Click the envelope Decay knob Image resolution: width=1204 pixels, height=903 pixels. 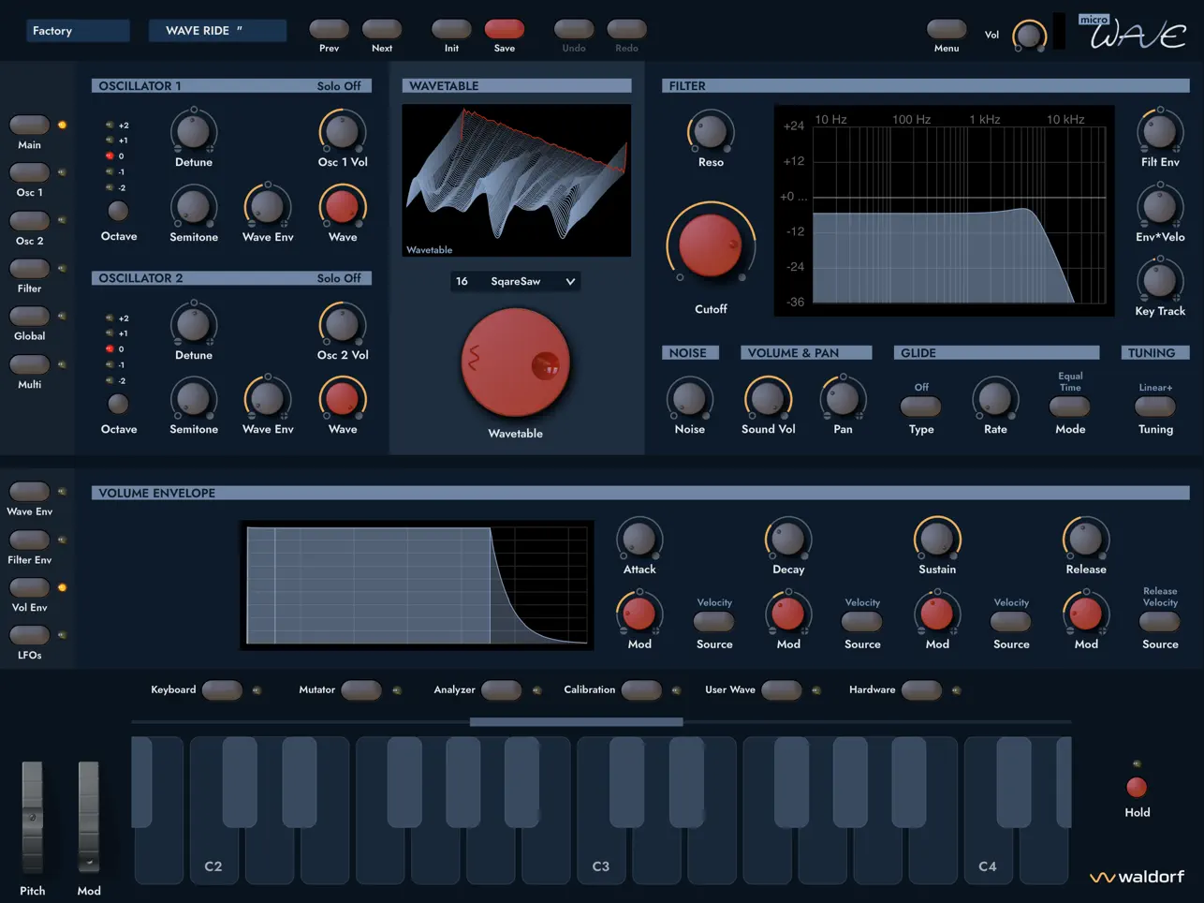[788, 539]
